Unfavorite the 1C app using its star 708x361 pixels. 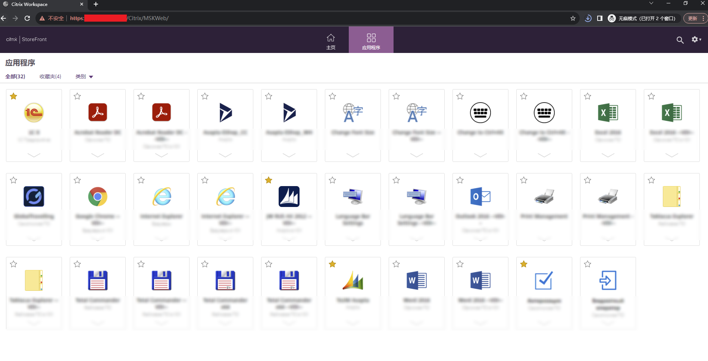tap(14, 97)
